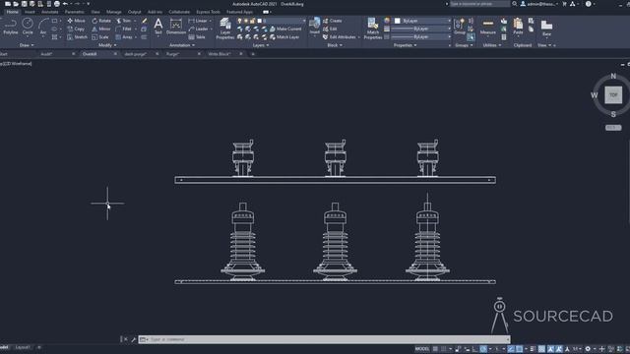Click Match Layer button
Viewport: 630px width, 354px height.
(284, 37)
